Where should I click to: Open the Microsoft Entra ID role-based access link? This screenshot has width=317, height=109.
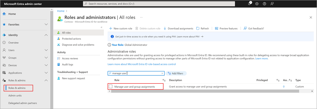[142, 64]
